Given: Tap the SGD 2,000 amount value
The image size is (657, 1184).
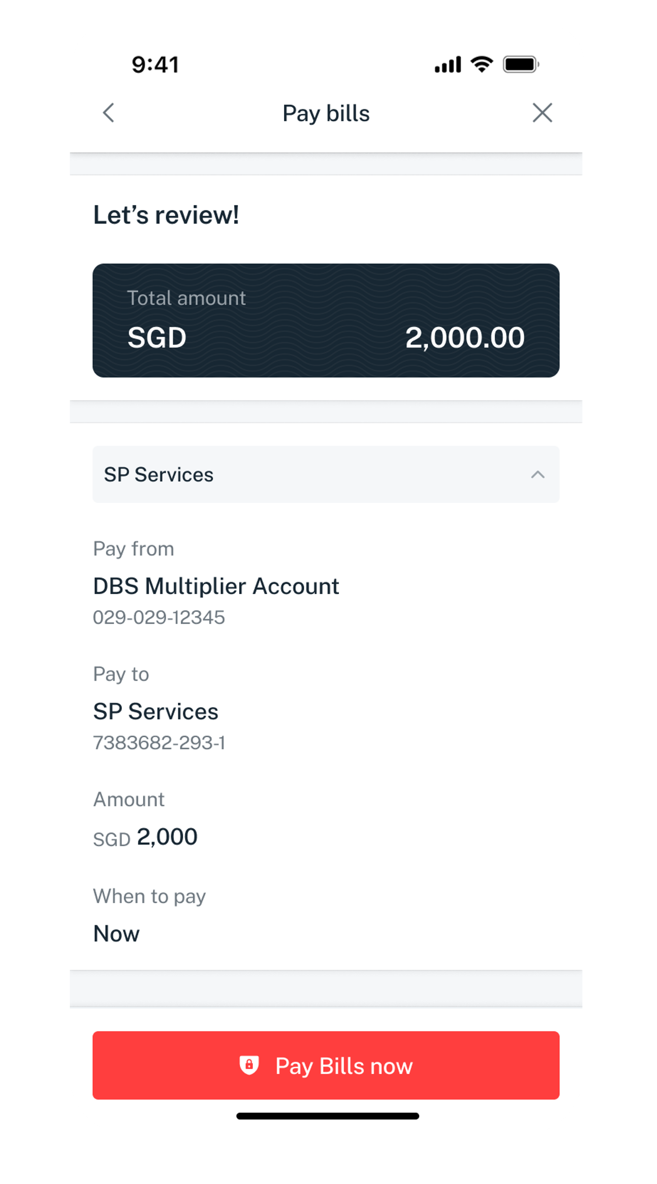Looking at the screenshot, I should point(145,837).
